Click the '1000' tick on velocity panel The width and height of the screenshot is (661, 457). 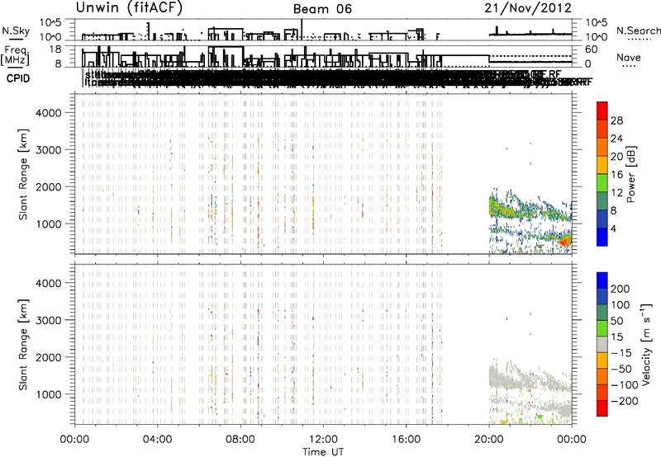pos(48,394)
